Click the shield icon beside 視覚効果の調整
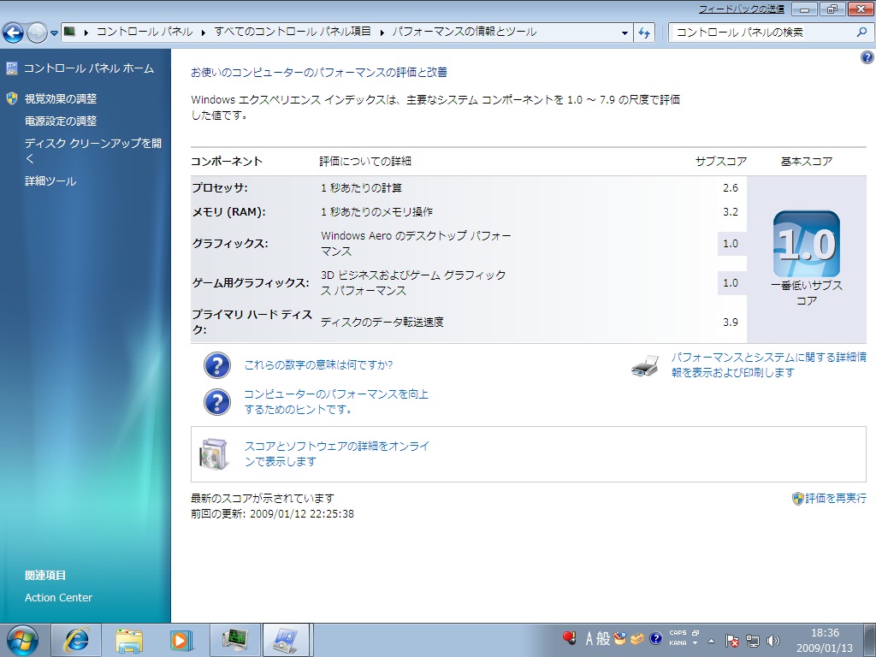Viewport: 876px width, 657px height. point(12,99)
